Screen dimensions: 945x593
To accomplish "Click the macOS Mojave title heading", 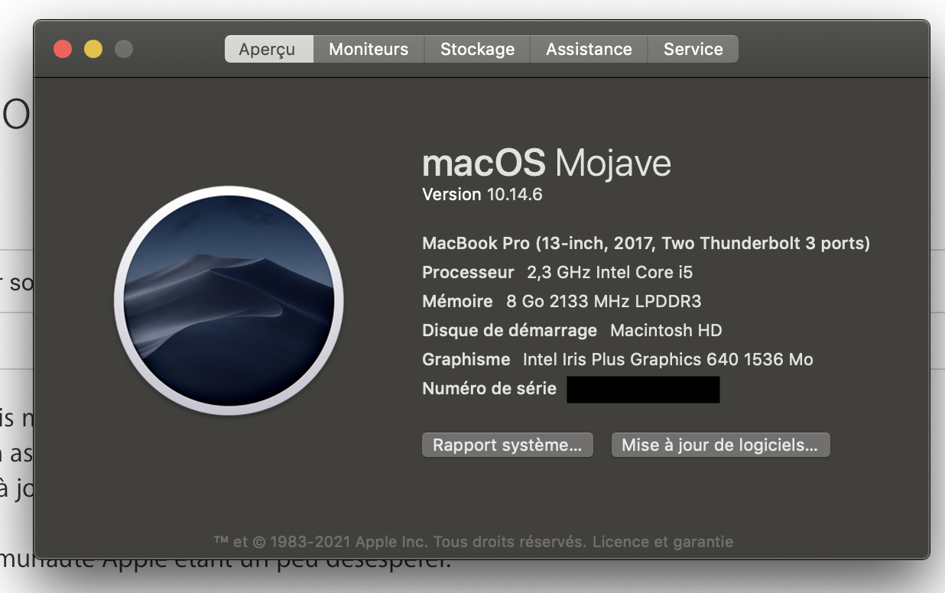I will [x=547, y=163].
